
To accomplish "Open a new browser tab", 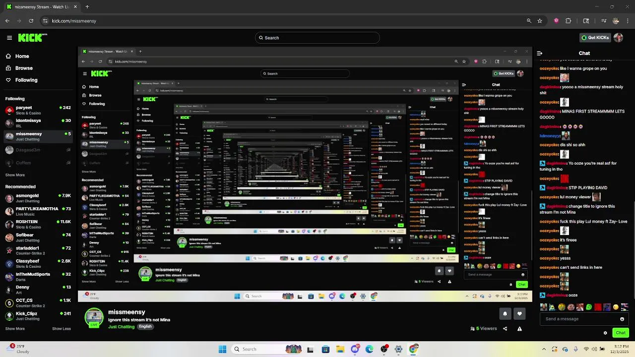I will [x=87, y=7].
